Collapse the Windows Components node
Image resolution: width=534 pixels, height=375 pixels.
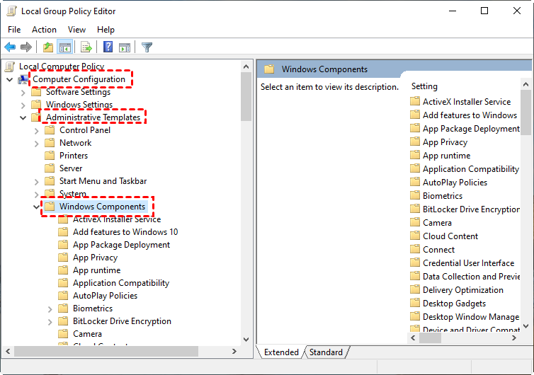coord(36,207)
